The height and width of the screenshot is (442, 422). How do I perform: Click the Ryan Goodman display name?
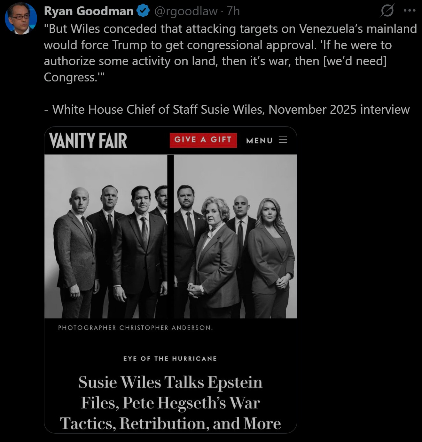coord(89,11)
